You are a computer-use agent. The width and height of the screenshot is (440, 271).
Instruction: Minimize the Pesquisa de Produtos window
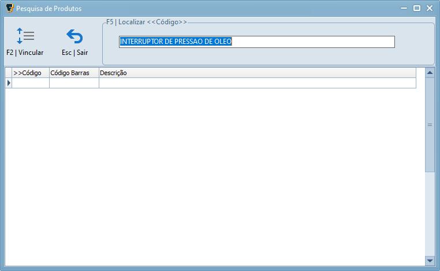click(402, 8)
